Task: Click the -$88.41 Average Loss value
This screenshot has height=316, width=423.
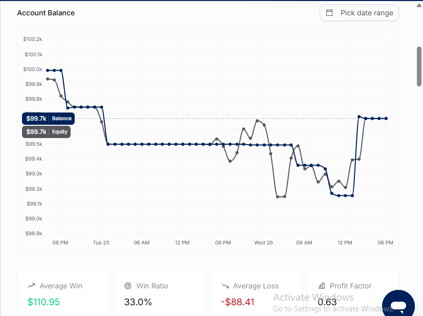Action: coord(238,302)
